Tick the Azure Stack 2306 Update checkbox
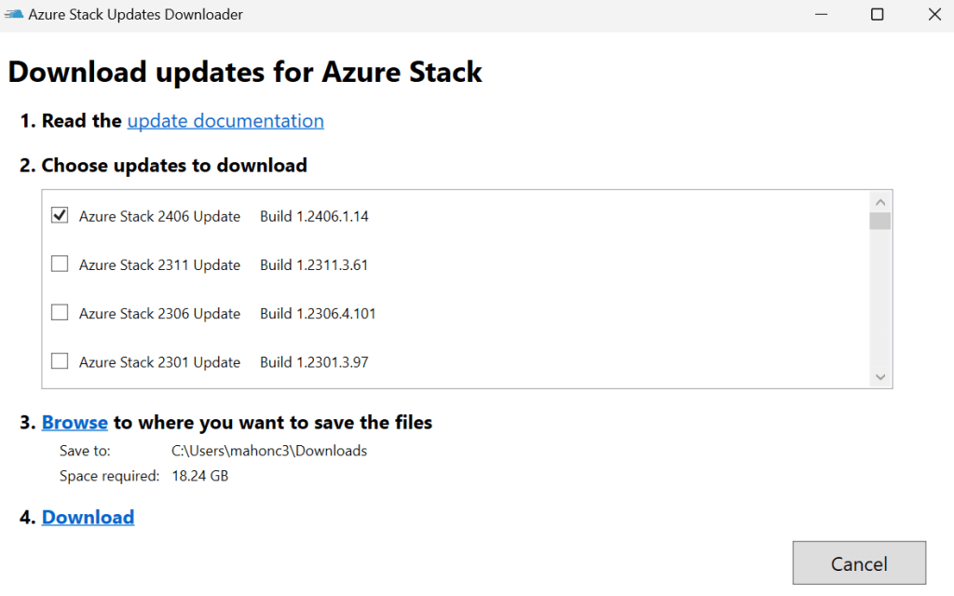The image size is (954, 596). tap(60, 313)
